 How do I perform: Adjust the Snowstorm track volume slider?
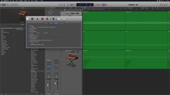(75, 13)
